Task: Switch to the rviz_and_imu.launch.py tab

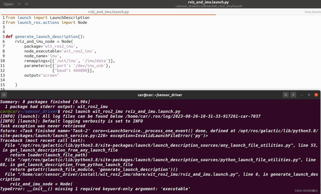Action: click(x=108, y=12)
